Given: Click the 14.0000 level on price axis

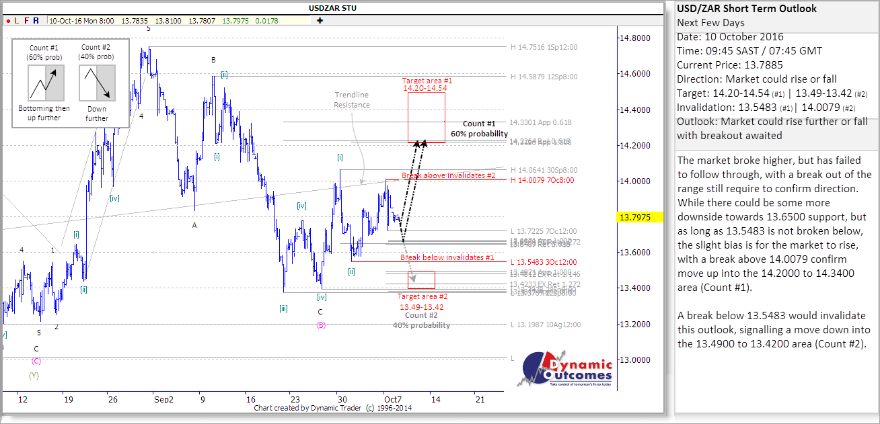Looking at the screenshot, I should [636, 181].
